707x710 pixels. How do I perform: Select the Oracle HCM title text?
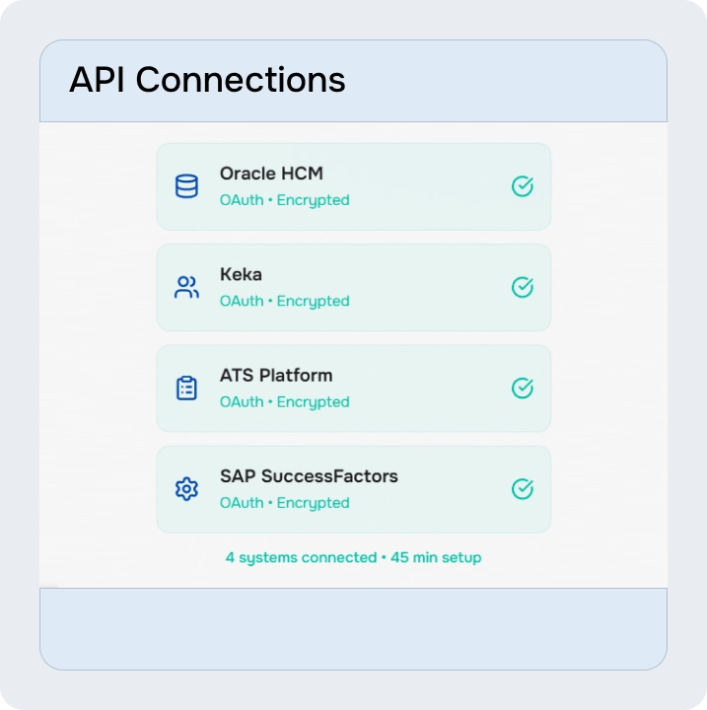click(x=271, y=174)
